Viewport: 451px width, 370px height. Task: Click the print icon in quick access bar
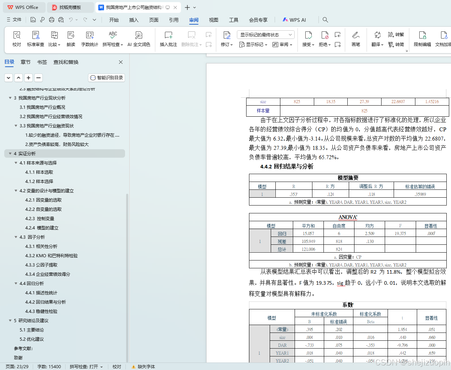pos(52,20)
